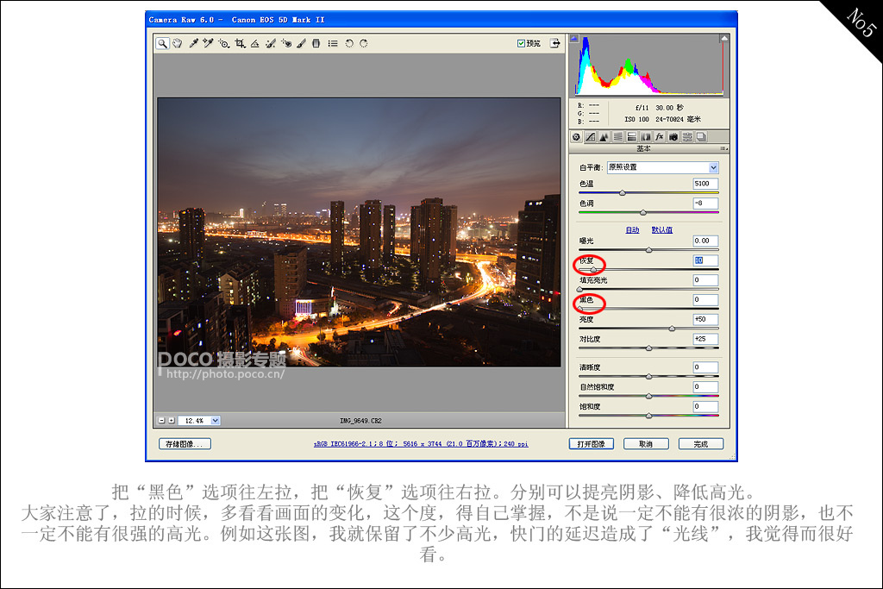883x589 pixels.
Task: Click the 填充亮光 value field
Action: point(705,280)
